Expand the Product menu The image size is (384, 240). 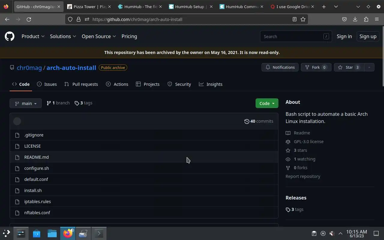33,36
